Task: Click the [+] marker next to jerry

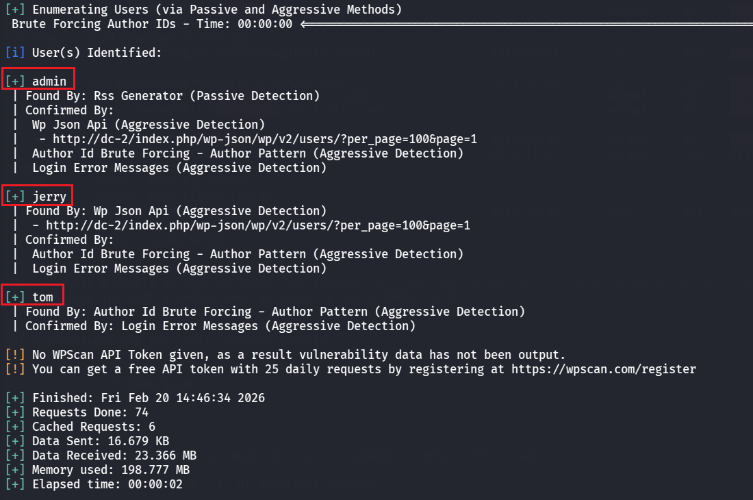Action: [15, 197]
